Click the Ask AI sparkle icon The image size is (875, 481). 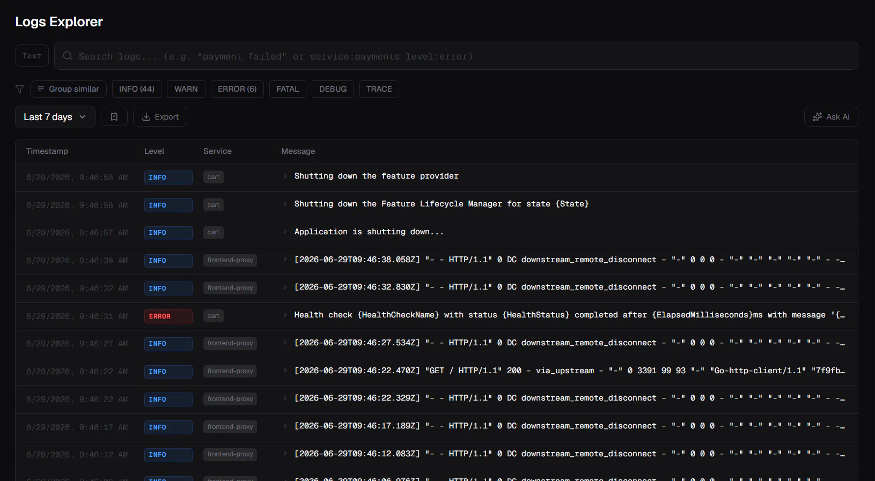click(818, 117)
